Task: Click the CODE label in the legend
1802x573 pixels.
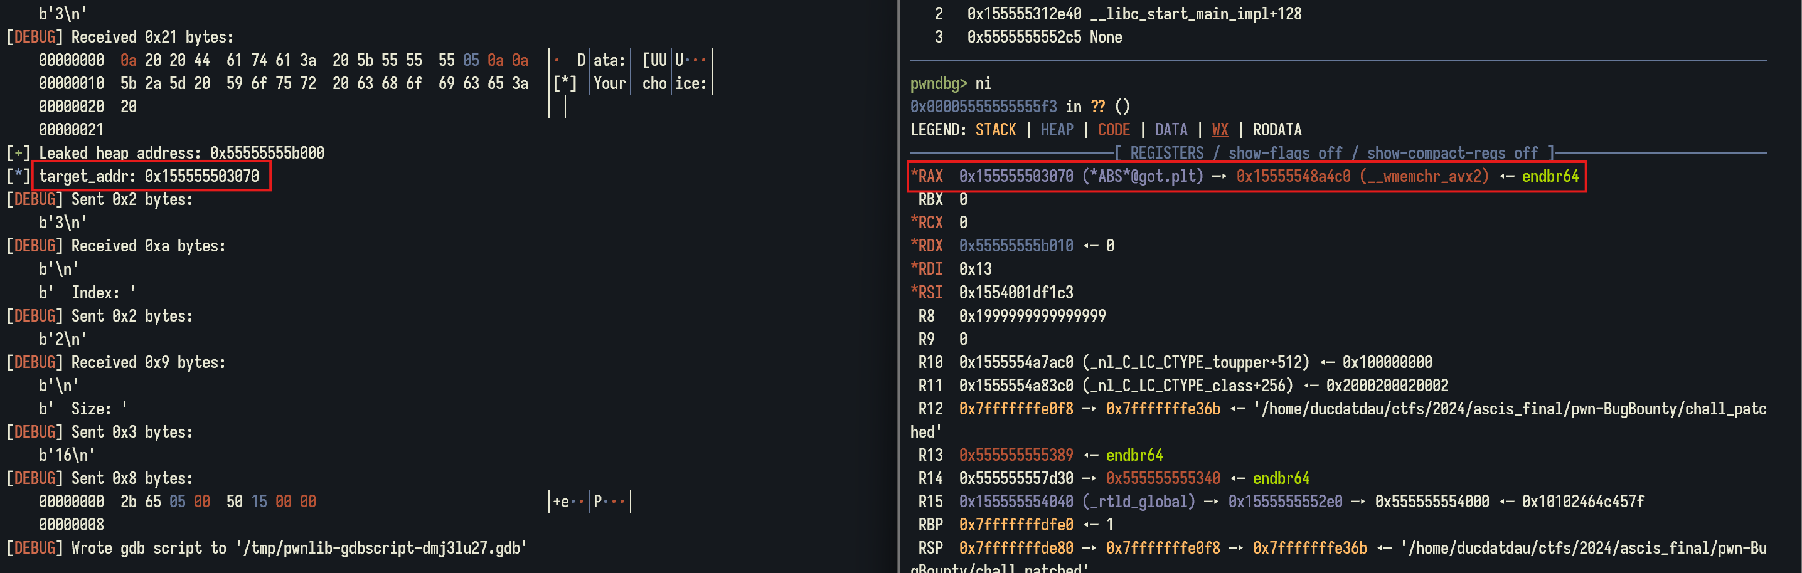Action: pos(1114,130)
